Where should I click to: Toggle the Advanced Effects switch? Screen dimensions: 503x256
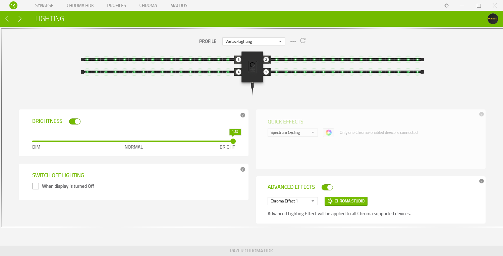(x=327, y=187)
